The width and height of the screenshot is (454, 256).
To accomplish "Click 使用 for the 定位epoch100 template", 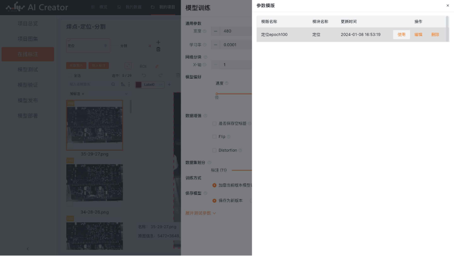I will (401, 35).
